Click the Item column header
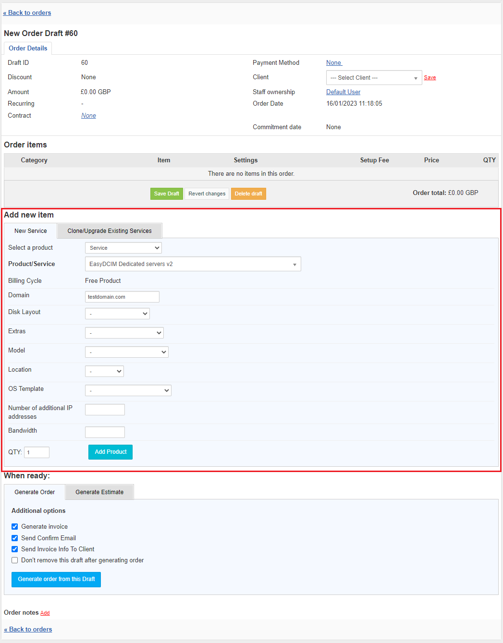 coord(164,160)
